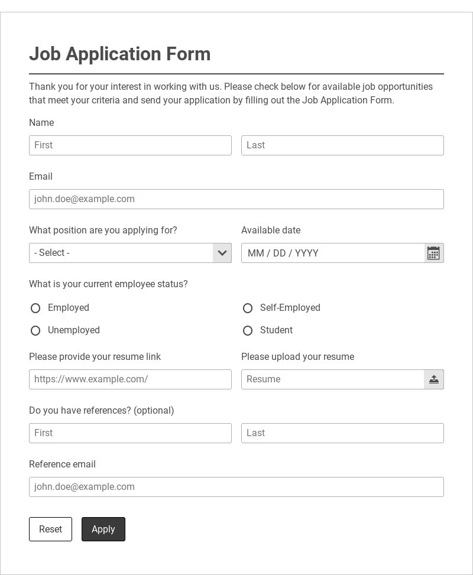
Task: Mark Student as employee status
Action: pos(248,330)
